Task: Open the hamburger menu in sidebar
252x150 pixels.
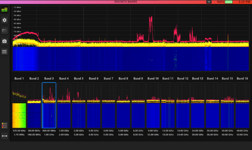Action: [4, 51]
